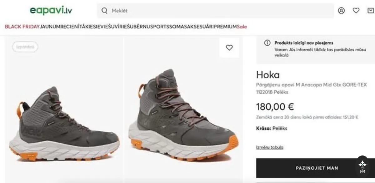Open the floating widget icon at bottom right
The height and width of the screenshot is (183, 375).
pyautogui.click(x=362, y=166)
